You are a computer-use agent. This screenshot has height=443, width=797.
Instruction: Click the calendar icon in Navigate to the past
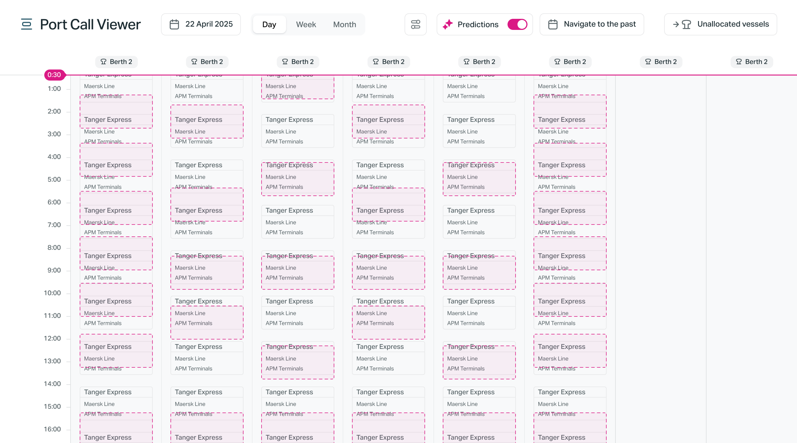point(553,24)
